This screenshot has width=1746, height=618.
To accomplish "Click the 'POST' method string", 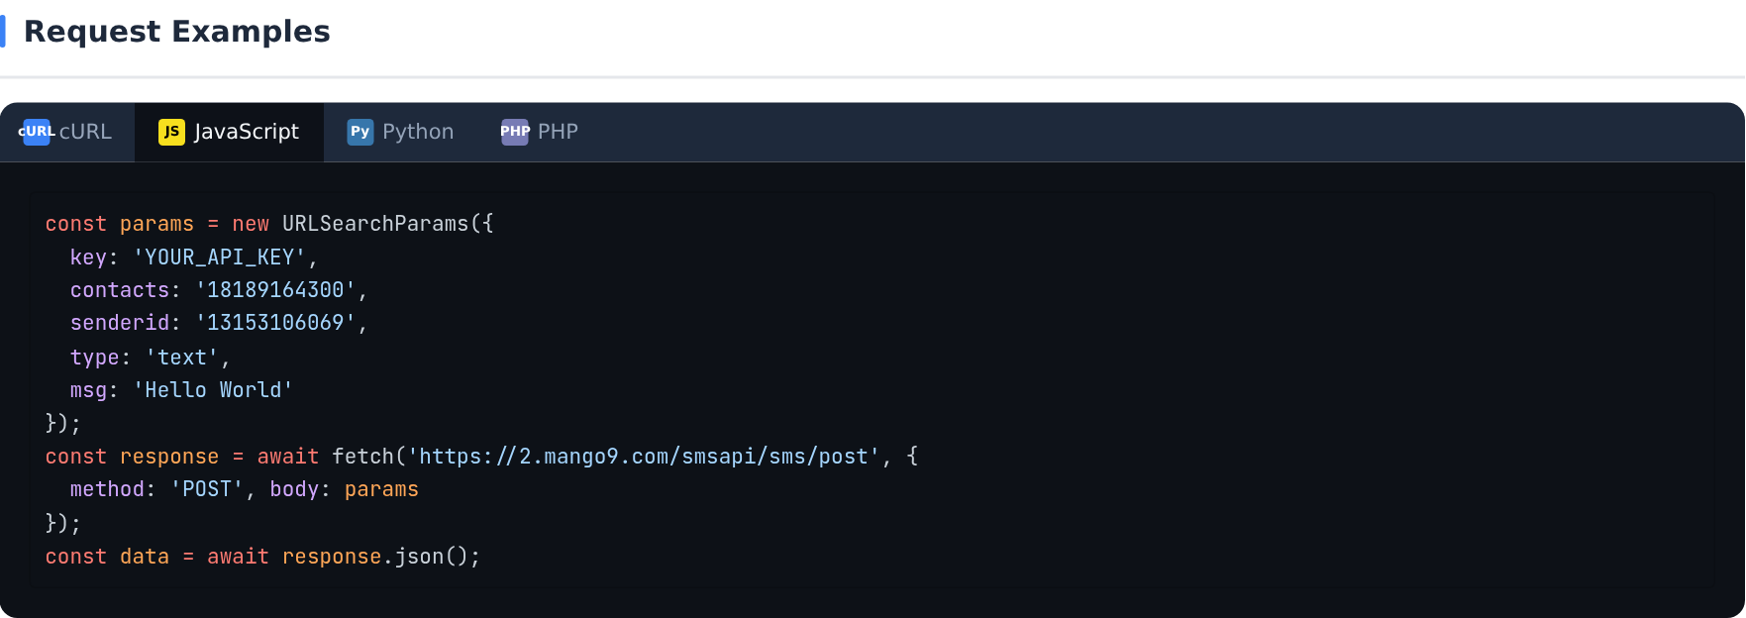I will [207, 489].
